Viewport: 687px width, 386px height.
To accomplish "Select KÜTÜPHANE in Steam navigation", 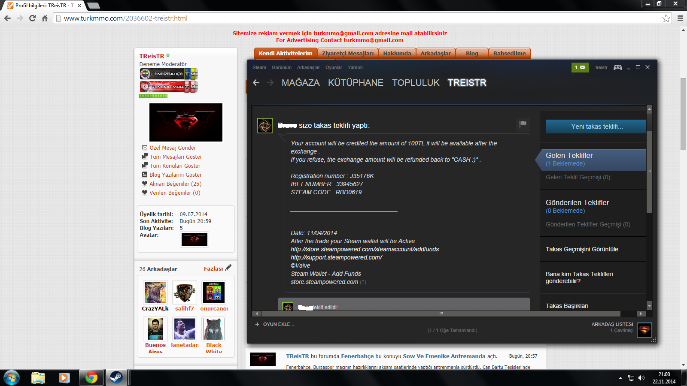I will [356, 83].
